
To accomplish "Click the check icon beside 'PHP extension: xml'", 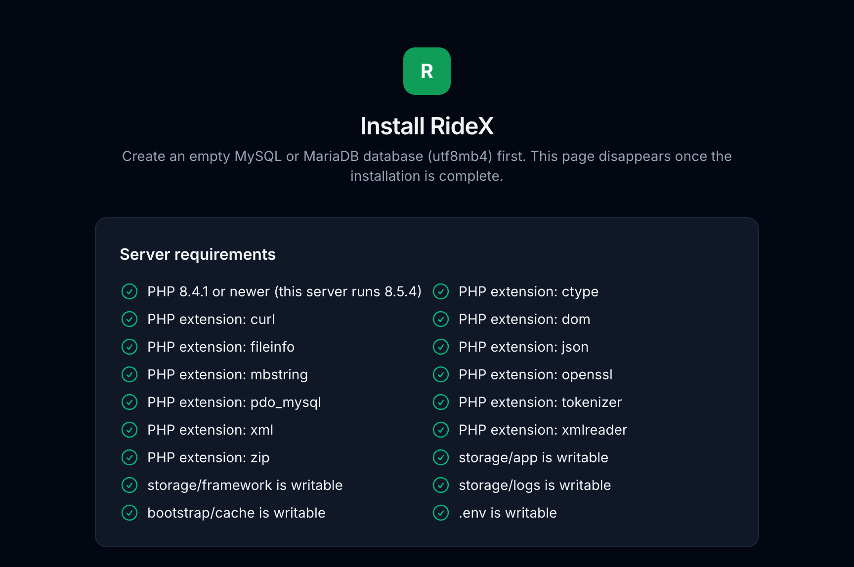I will click(x=129, y=430).
